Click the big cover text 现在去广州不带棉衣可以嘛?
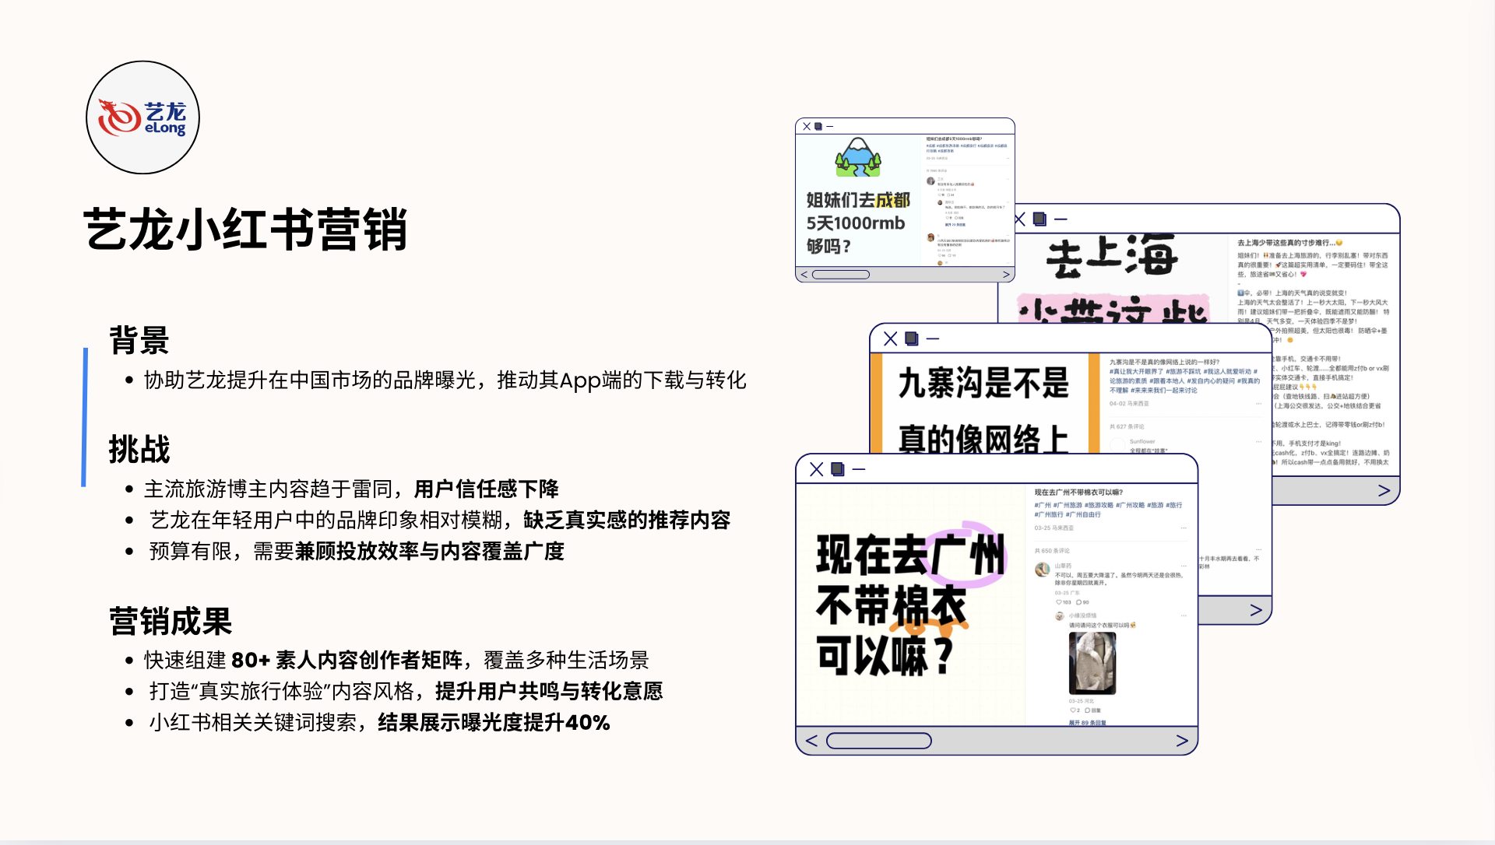1495x845 pixels. tap(909, 605)
